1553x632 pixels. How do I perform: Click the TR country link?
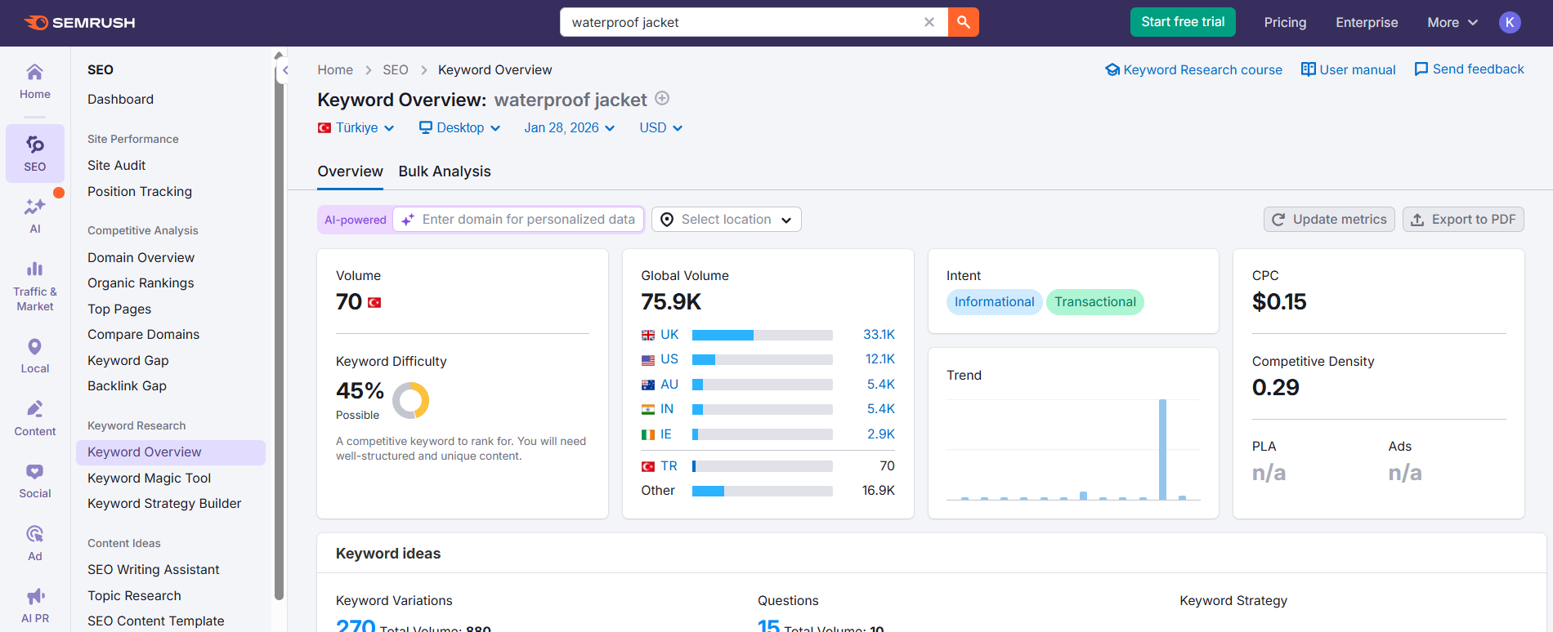(669, 466)
